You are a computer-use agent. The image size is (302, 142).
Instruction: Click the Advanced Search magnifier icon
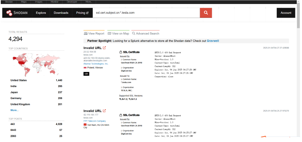133,33
